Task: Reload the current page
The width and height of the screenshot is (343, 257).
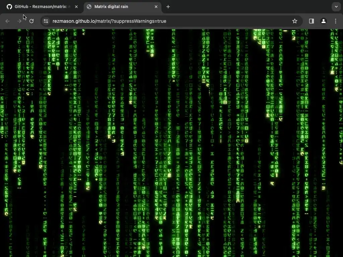Action: 31,21
